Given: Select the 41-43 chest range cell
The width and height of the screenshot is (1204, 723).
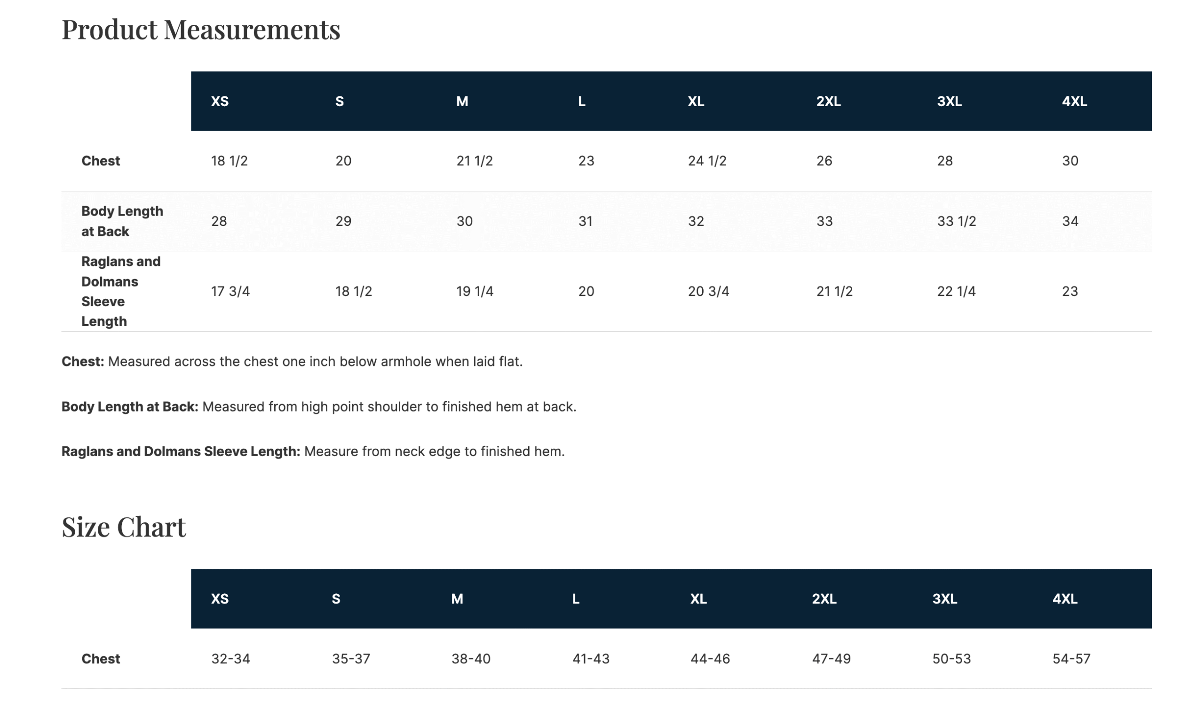Looking at the screenshot, I should point(591,659).
